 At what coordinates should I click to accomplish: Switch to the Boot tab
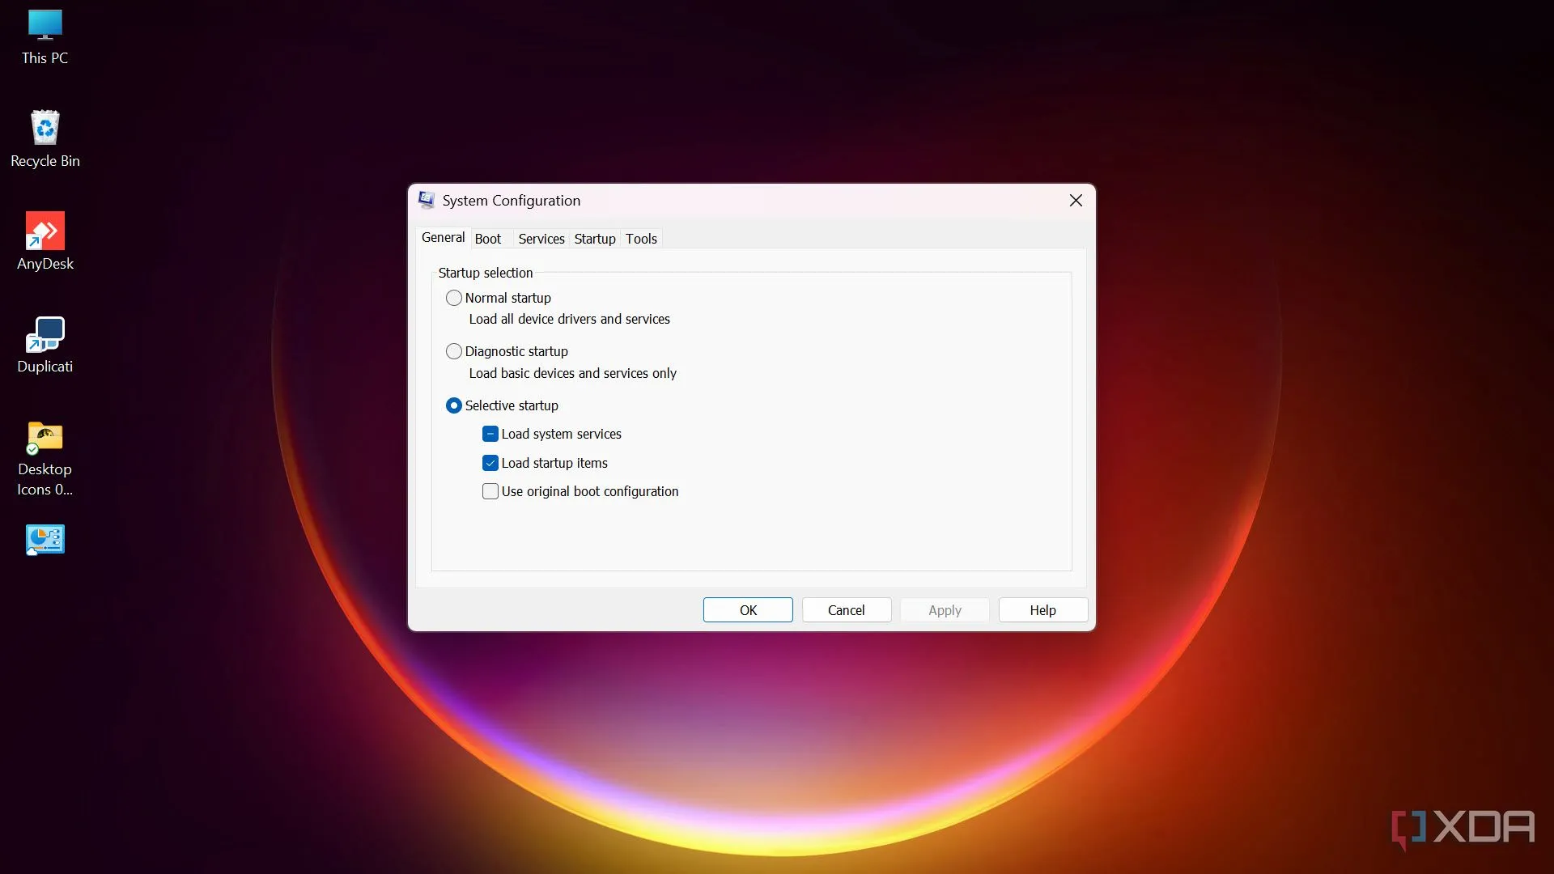[x=487, y=239]
